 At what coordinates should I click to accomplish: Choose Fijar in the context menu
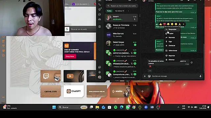172,42
